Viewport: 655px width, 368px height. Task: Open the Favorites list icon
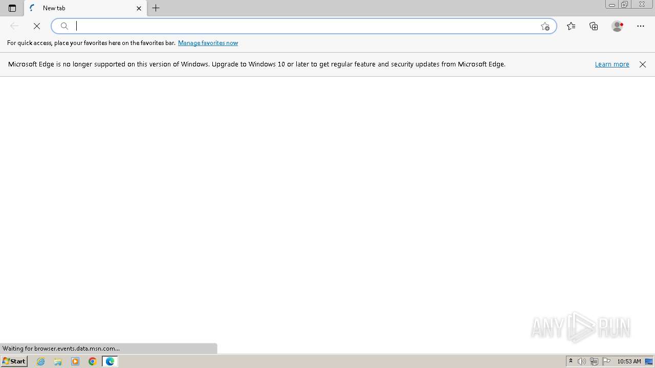[571, 26]
